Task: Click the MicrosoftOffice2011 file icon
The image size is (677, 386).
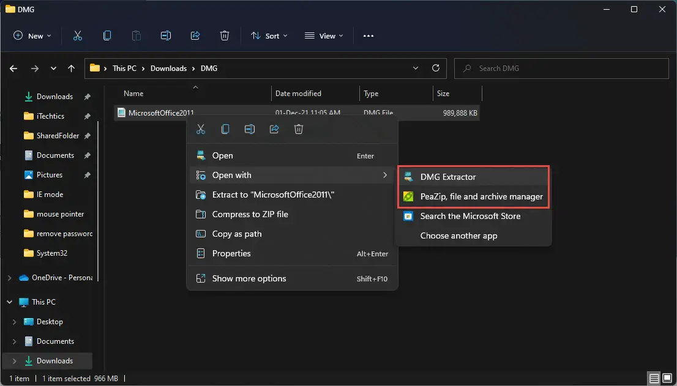Action: click(122, 113)
